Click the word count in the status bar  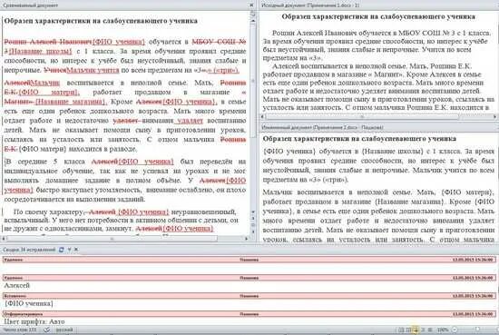(x=20, y=330)
